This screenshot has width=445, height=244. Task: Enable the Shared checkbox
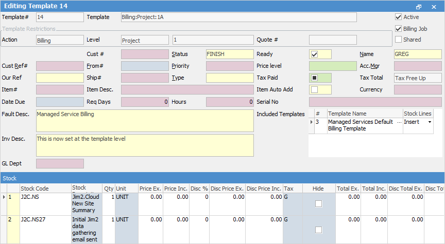399,40
